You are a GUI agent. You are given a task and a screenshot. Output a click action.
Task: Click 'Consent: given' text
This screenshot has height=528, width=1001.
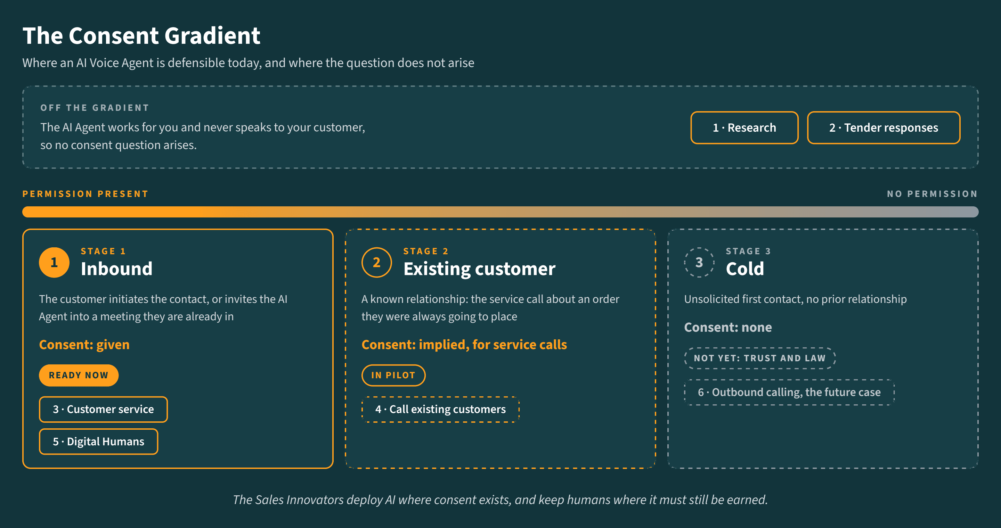pyautogui.click(x=84, y=345)
